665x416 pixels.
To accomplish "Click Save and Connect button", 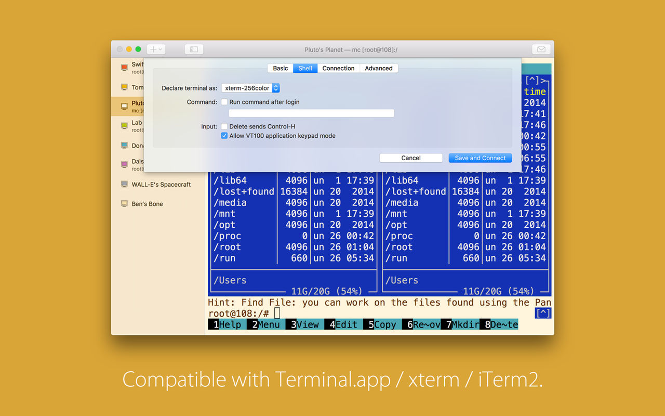I will 480,158.
